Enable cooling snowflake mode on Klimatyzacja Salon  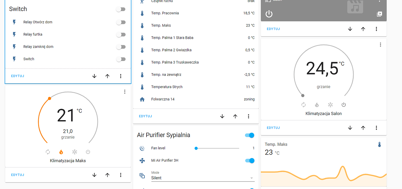(330, 104)
